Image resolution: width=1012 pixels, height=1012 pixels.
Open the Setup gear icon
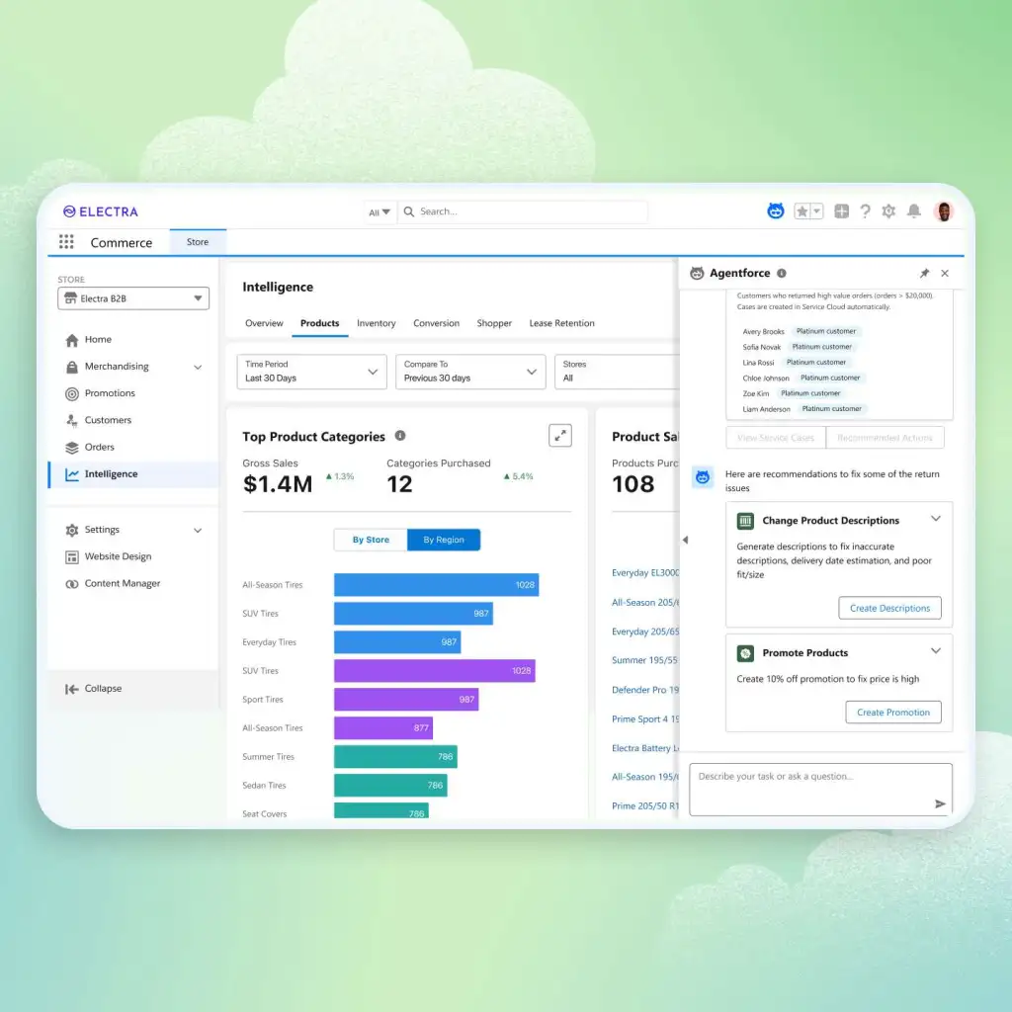click(x=888, y=211)
